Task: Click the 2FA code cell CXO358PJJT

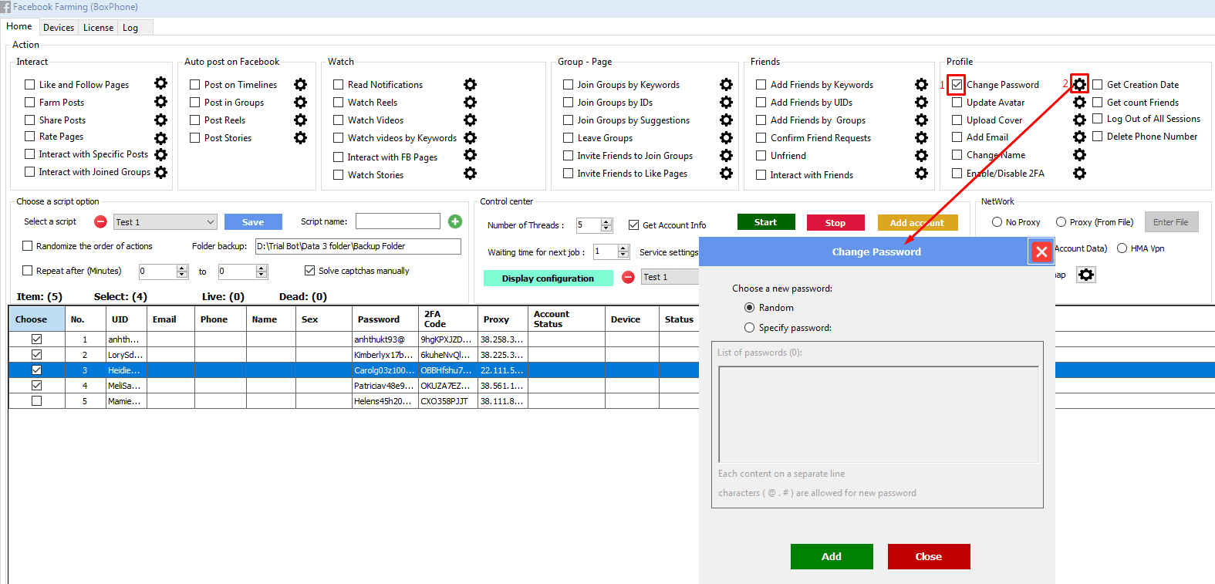Action: pos(448,401)
